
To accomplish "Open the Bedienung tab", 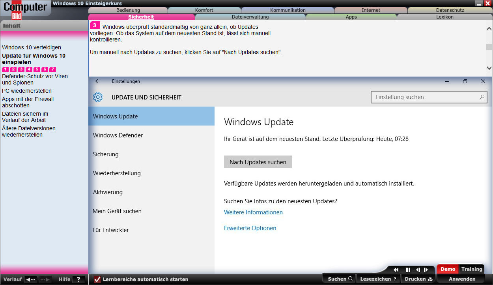I will (129, 10).
